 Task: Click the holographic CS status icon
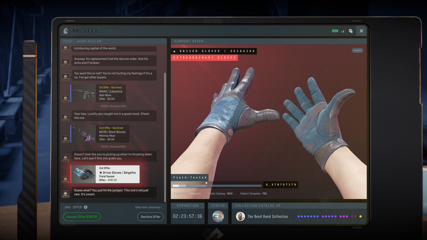[x=218, y=216]
